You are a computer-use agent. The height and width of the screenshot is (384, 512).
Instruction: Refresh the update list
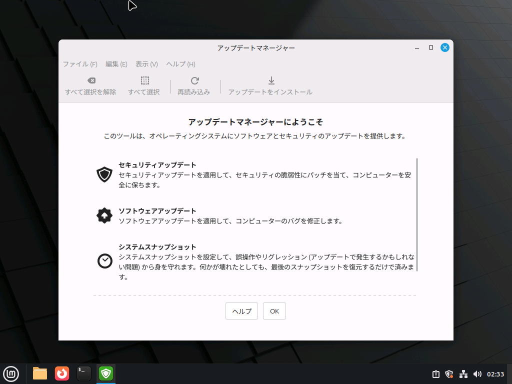[194, 85]
